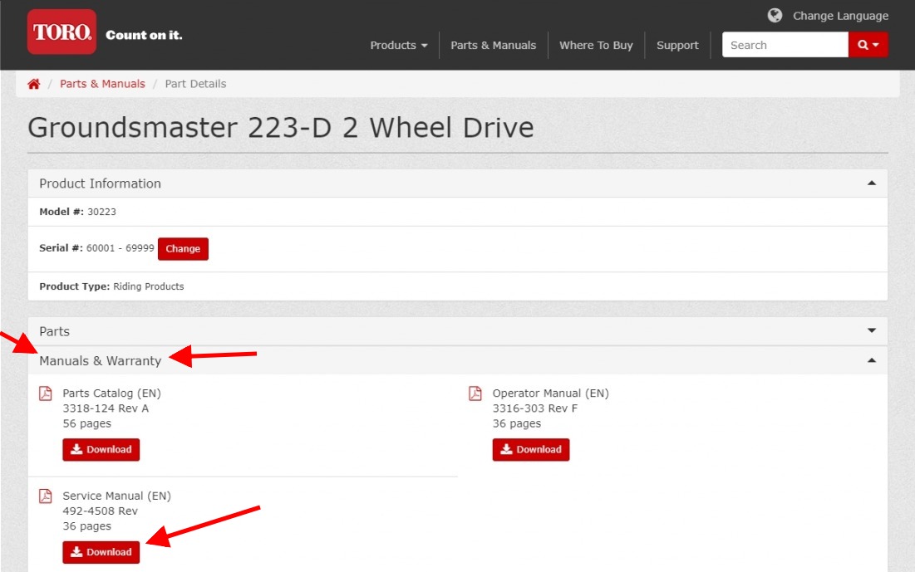Click the globe icon beside Change Language
Image resolution: width=915 pixels, height=572 pixels.
point(775,16)
